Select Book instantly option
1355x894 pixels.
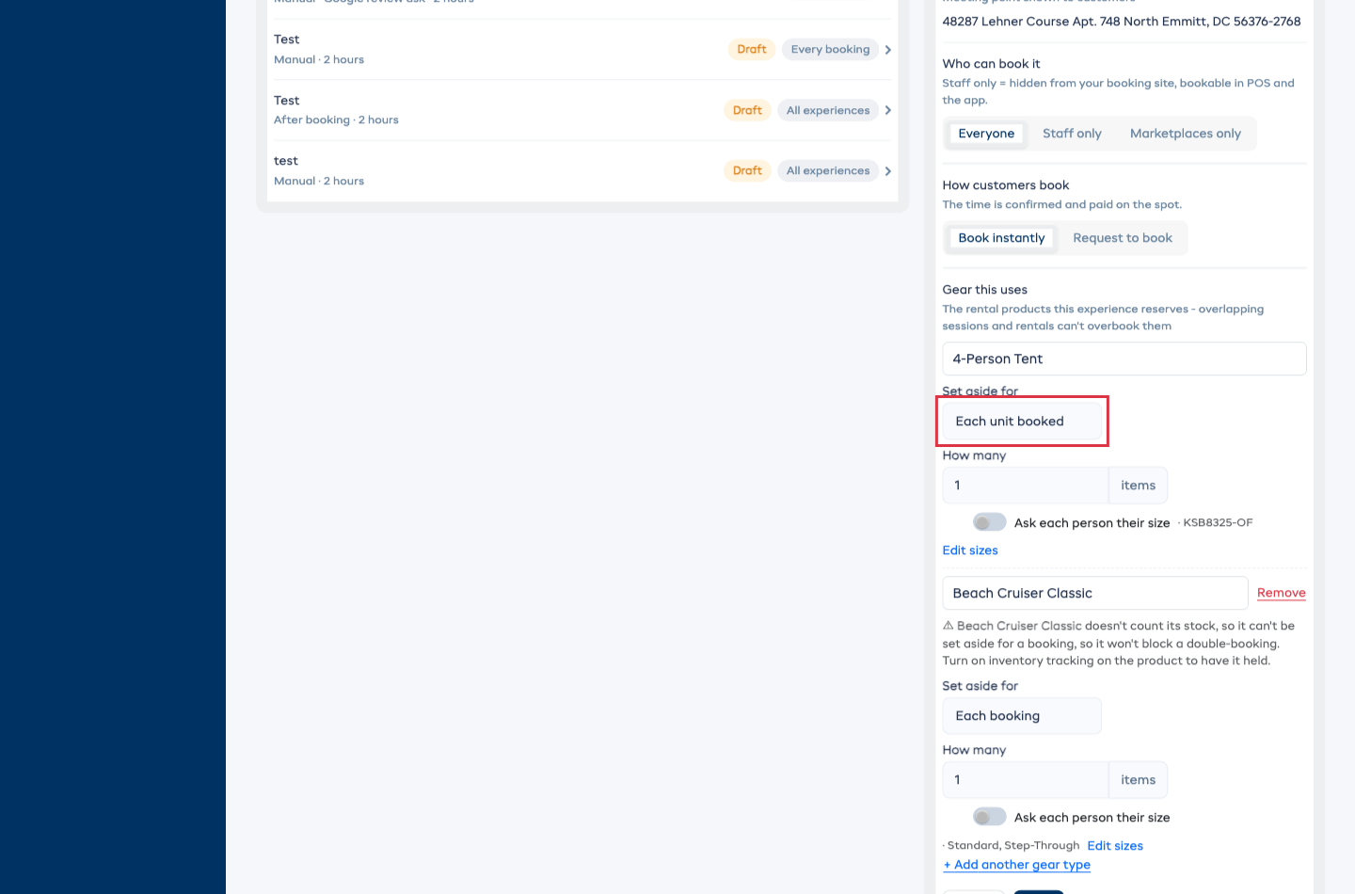[1001, 238]
